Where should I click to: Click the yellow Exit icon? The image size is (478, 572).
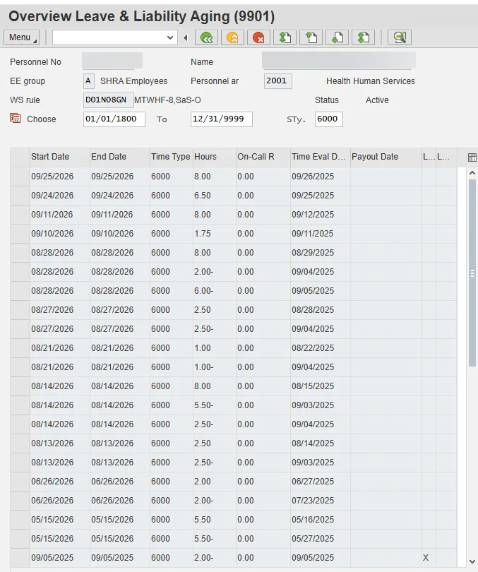click(232, 37)
